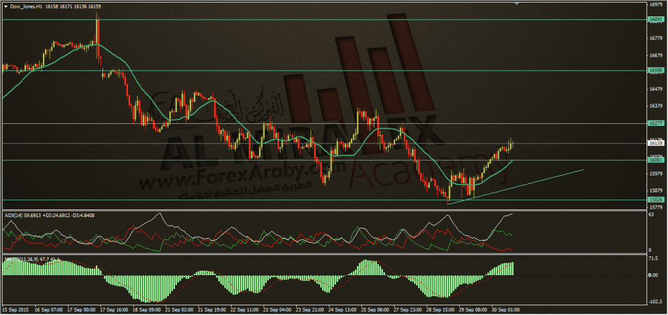Select the 16590 horizontal level price label
The width and height of the screenshot is (668, 315).
[655, 70]
